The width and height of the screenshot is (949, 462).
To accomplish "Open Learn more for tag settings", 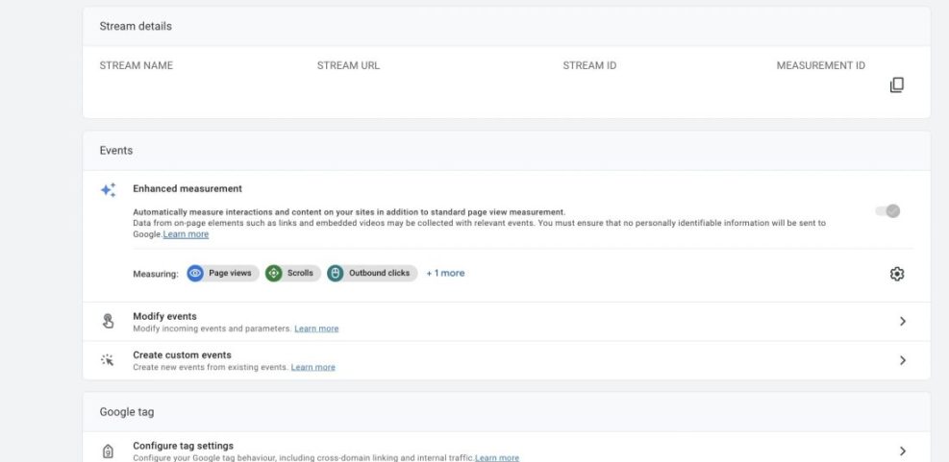I will point(497,458).
